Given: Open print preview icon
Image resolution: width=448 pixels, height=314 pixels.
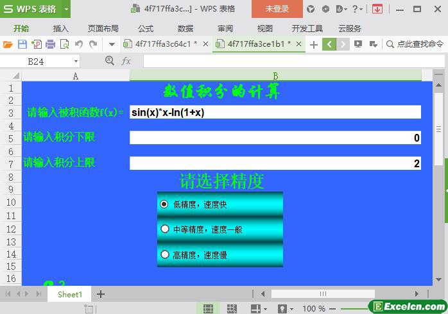Looking at the screenshot, I should tap(65, 44).
